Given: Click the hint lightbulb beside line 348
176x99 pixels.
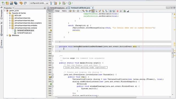Looking at the screenshot, I should 51,30.
